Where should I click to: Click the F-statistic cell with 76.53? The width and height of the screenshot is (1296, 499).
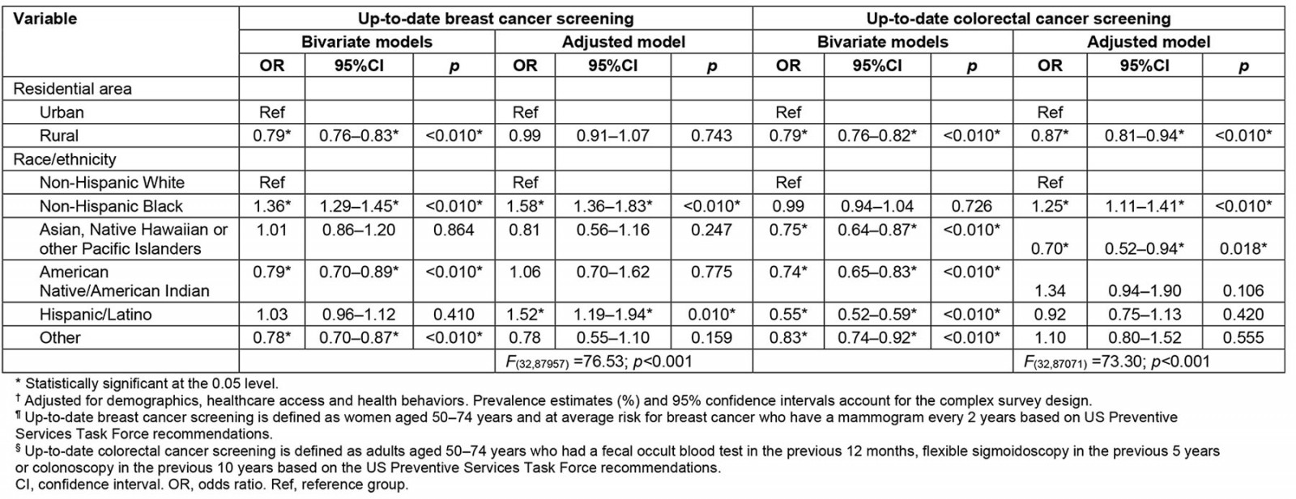[x=599, y=361]
